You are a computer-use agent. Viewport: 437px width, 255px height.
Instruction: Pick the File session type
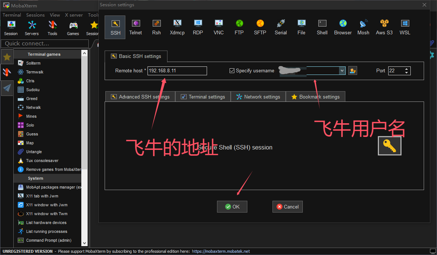301,27
